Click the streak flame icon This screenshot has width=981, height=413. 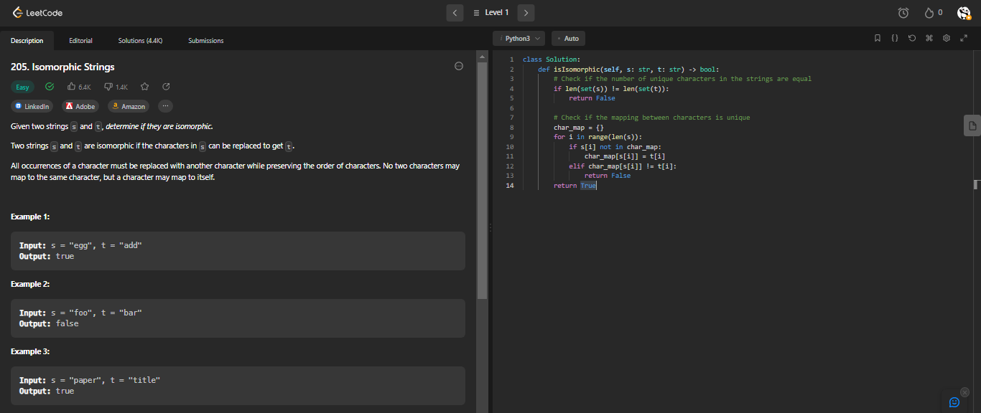click(929, 13)
